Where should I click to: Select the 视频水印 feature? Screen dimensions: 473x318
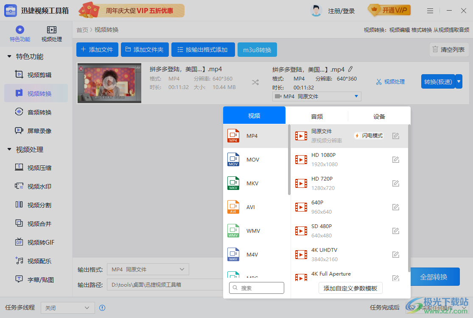[x=36, y=187]
